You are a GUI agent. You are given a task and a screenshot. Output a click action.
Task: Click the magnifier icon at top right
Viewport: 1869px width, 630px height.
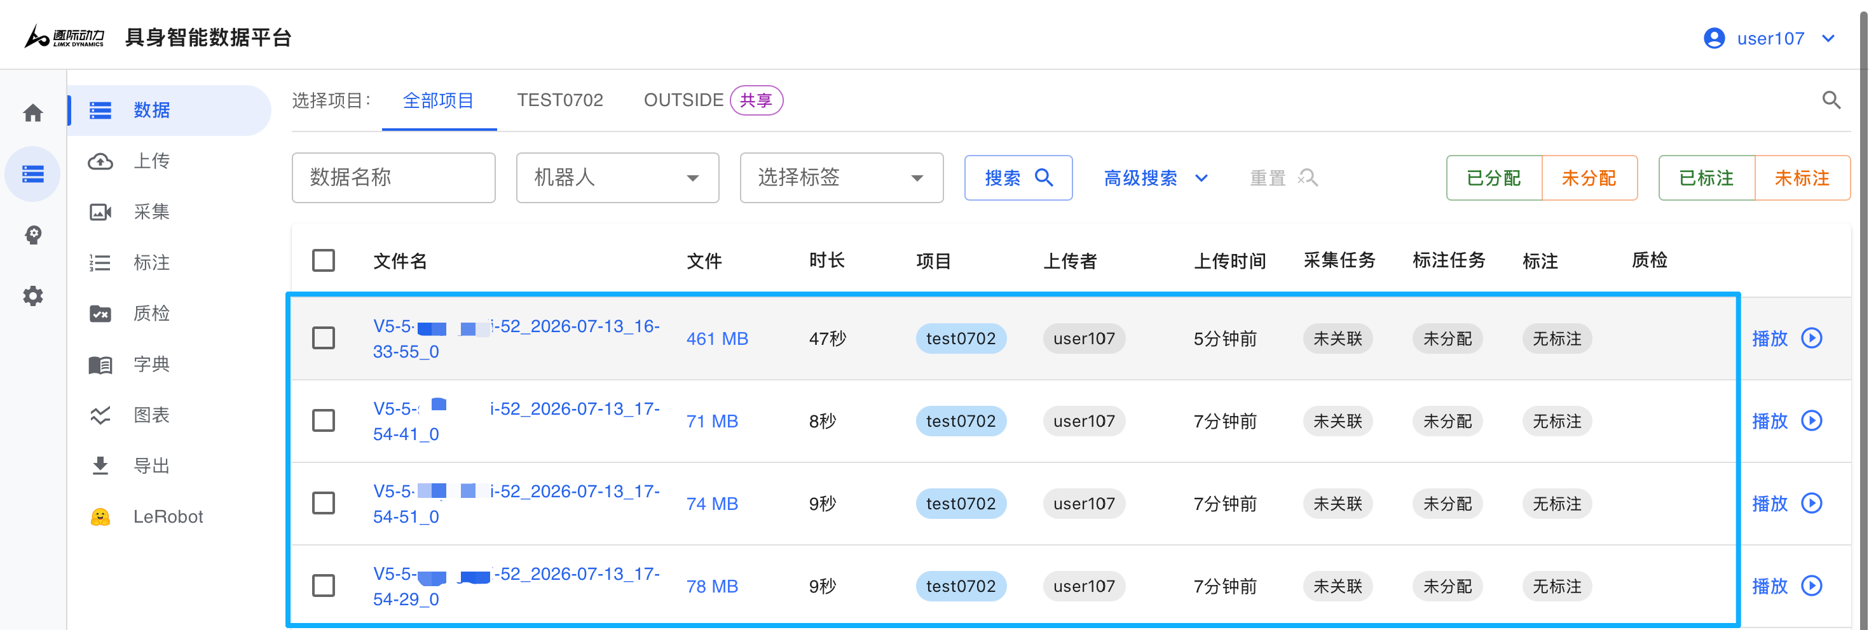1831,100
